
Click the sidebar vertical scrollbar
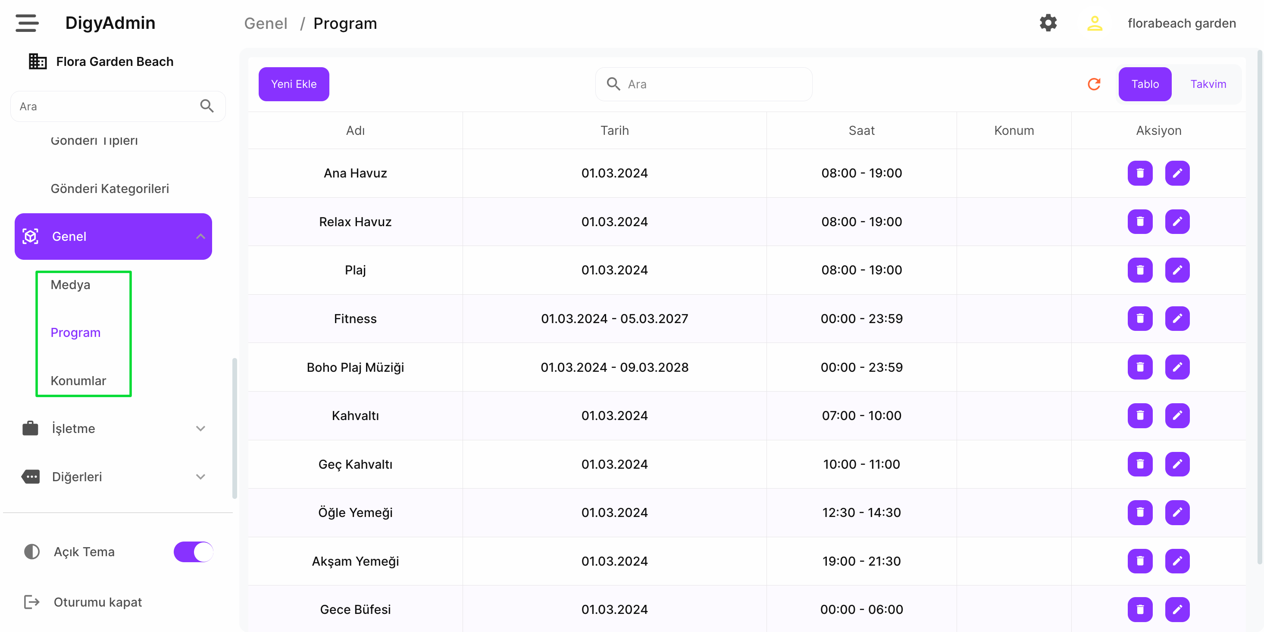point(235,427)
